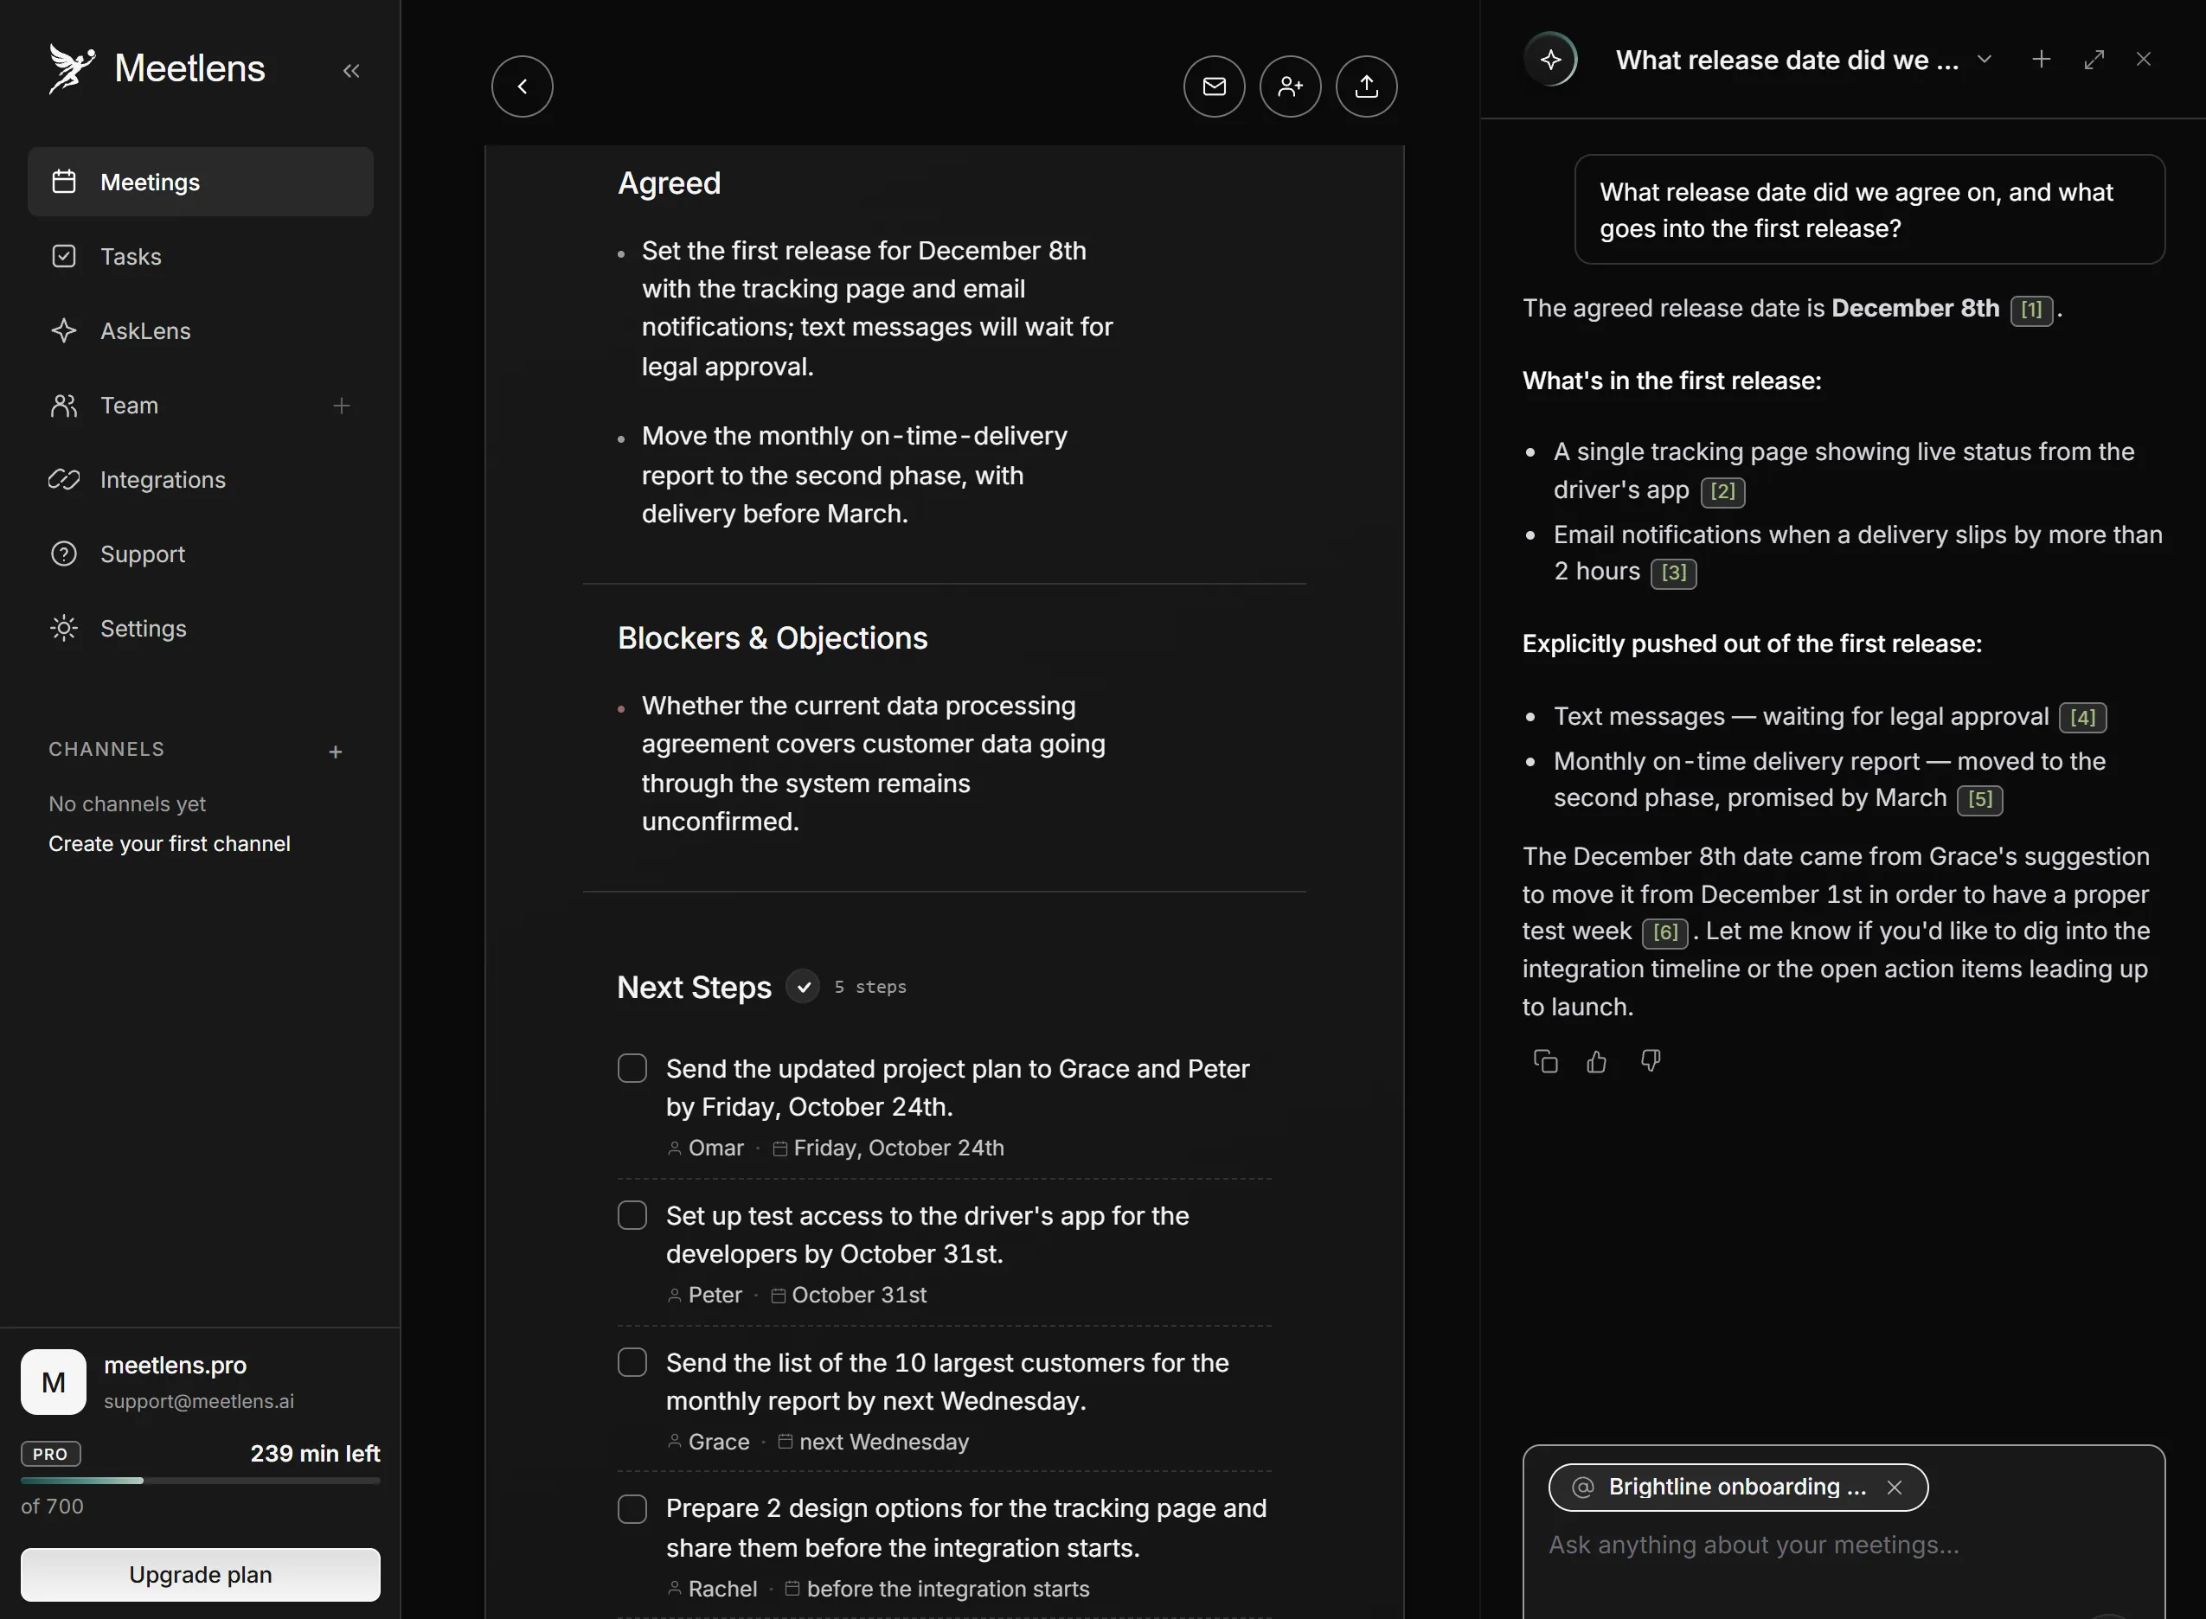The image size is (2206, 1619).
Task: Mark all Next Steps complete check icon
Action: click(x=803, y=986)
